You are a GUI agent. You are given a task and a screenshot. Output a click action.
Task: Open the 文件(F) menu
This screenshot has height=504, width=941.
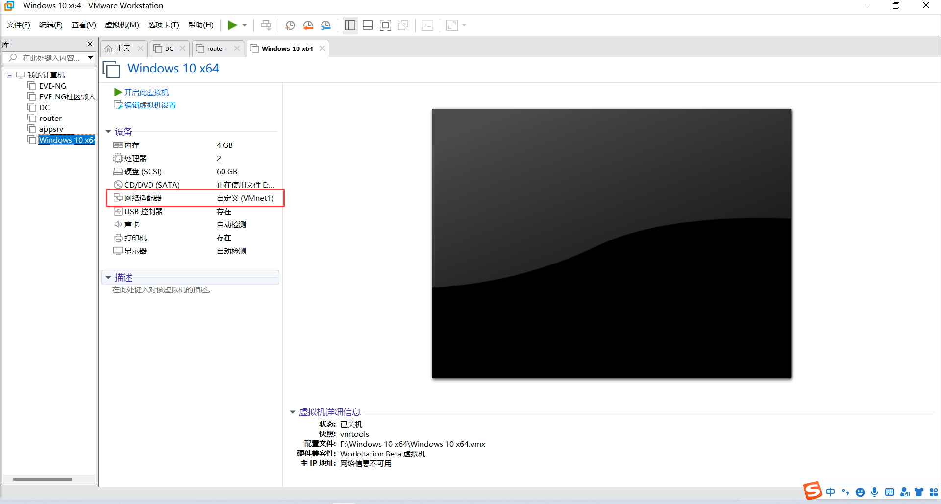click(x=19, y=25)
